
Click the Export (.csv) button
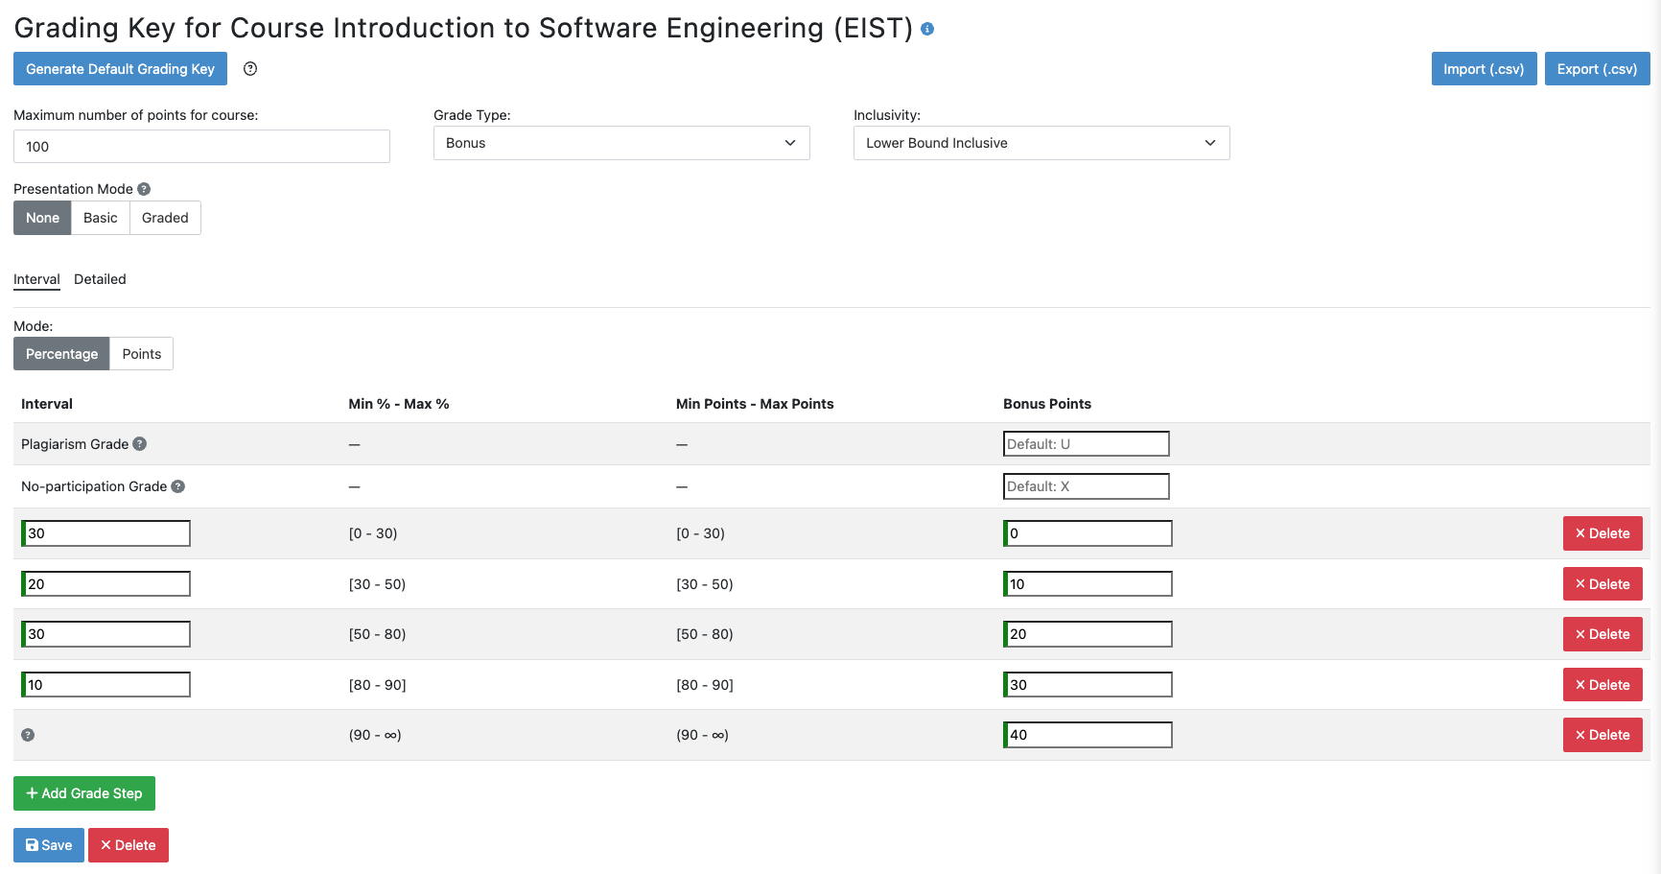1597,69
